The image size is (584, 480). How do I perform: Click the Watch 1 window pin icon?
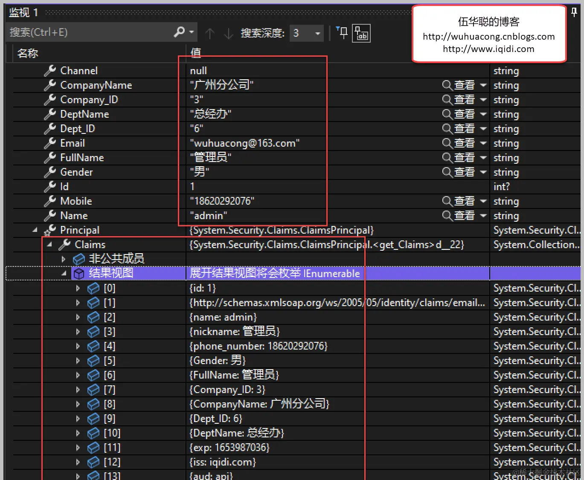(x=574, y=12)
